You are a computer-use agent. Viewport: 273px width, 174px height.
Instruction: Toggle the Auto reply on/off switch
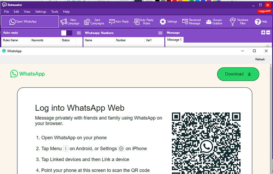tap(67, 33)
